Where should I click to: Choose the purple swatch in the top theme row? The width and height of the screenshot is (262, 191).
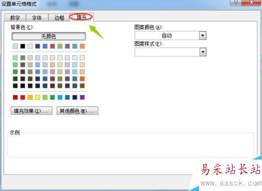click(67, 46)
